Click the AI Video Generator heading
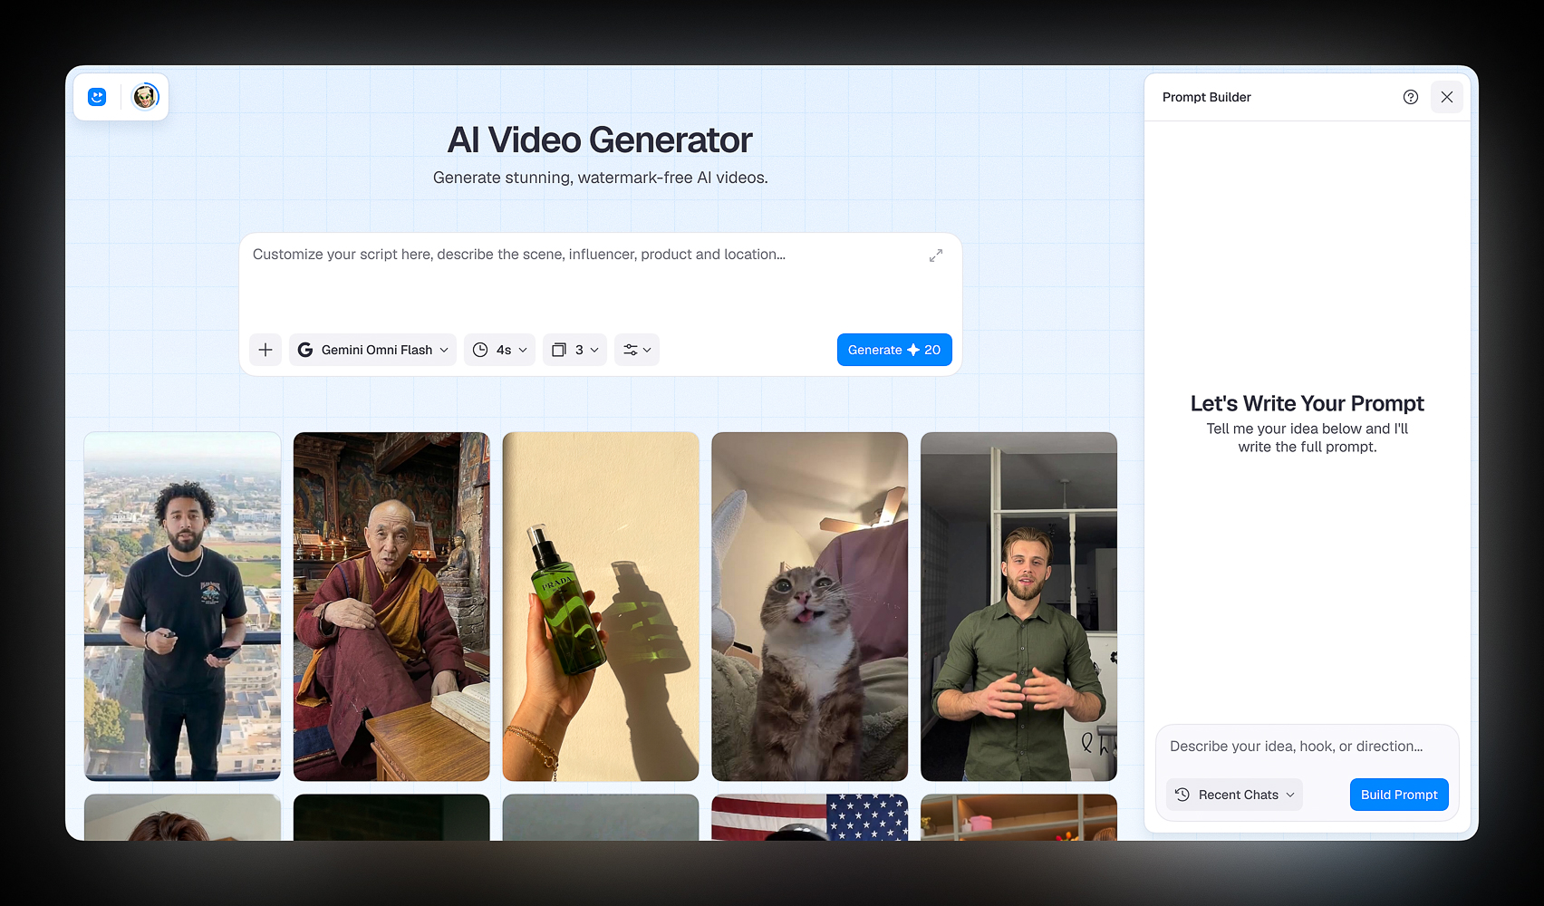The height and width of the screenshot is (906, 1544). (600, 140)
